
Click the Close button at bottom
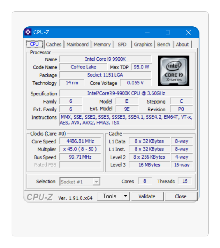(x=181, y=196)
